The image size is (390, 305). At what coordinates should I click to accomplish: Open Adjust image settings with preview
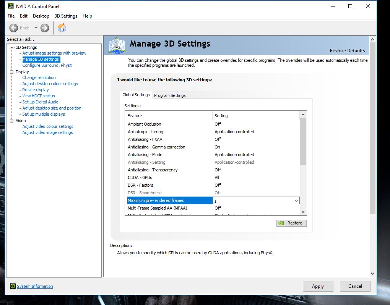click(54, 53)
